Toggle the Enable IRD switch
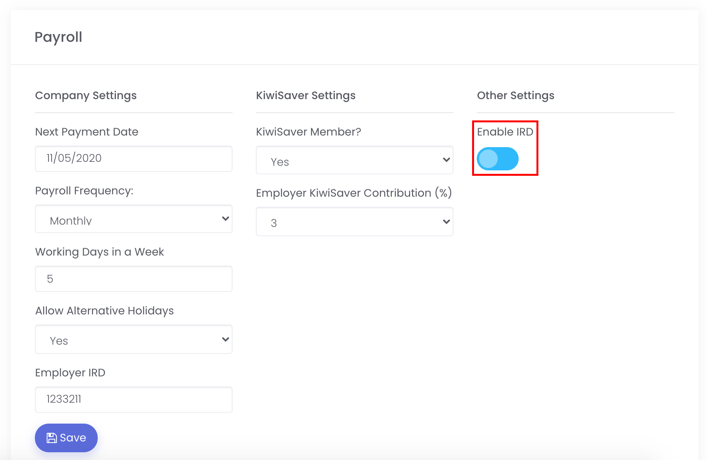 pyautogui.click(x=497, y=159)
